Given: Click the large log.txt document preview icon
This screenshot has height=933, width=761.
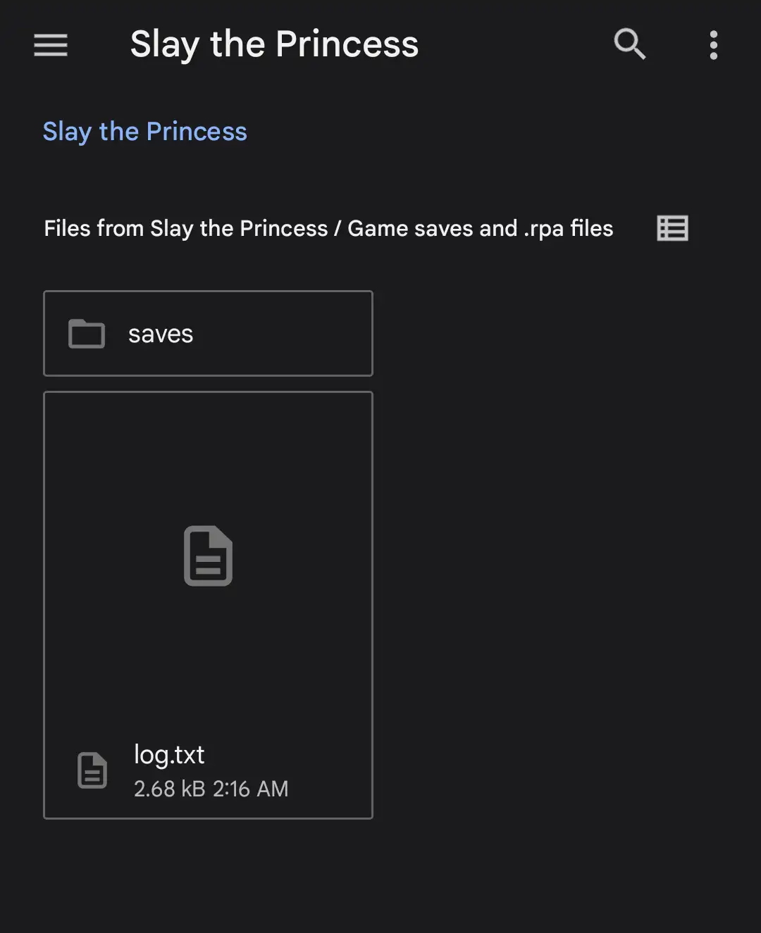Looking at the screenshot, I should 208,556.
